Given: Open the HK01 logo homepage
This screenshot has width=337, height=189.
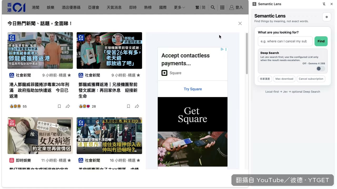Looking at the screenshot, I should tap(16, 7).
